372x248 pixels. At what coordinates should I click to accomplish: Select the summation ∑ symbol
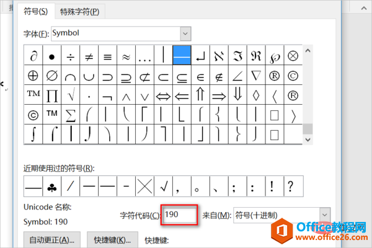click(x=71, y=115)
